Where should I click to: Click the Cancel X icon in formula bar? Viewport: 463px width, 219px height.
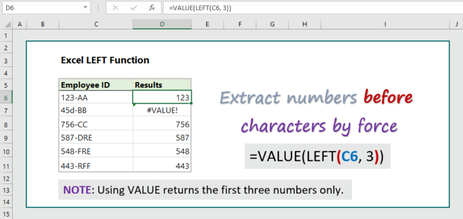pos(116,8)
